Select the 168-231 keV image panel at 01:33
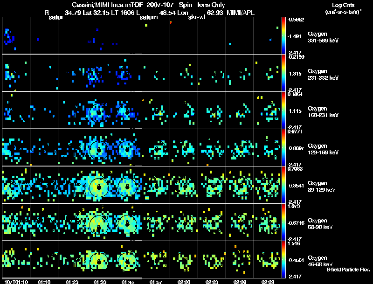Screen dimensions: 373x284 tap(100, 110)
